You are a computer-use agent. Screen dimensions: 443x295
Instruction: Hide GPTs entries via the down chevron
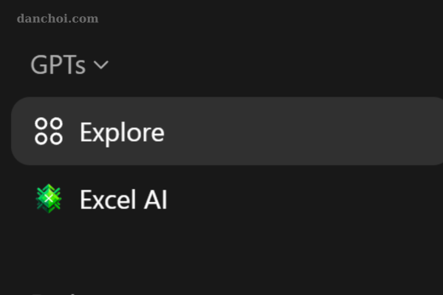tap(101, 65)
